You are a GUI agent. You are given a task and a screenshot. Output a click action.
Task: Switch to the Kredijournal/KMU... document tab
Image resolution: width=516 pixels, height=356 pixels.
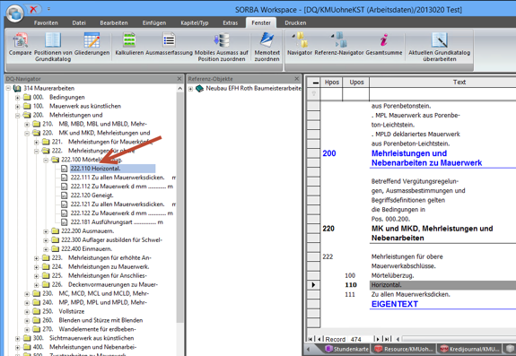click(x=470, y=349)
